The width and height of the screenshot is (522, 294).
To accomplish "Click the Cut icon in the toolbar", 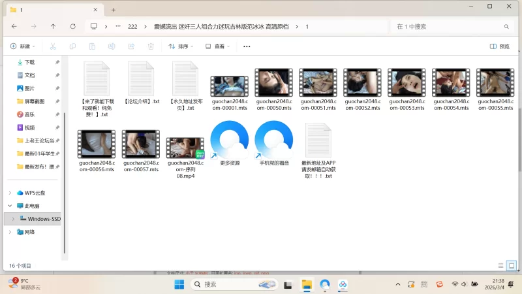I will tap(54, 46).
